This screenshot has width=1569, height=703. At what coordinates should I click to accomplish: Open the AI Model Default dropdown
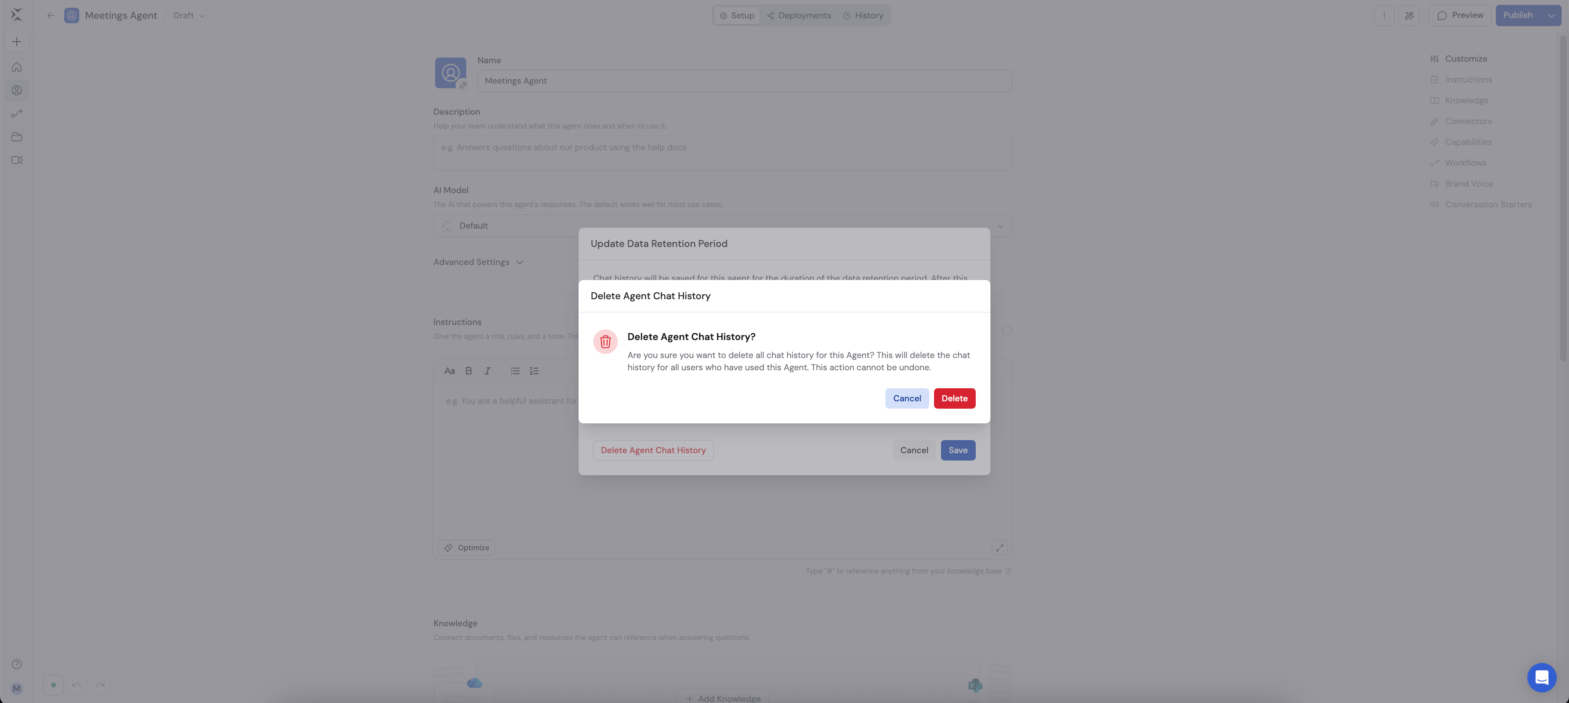[x=722, y=226]
